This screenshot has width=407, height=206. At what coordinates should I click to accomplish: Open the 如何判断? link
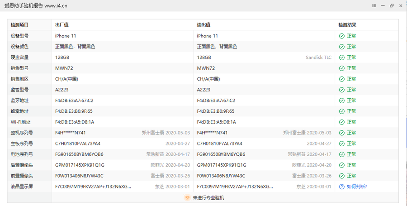(x=357, y=187)
